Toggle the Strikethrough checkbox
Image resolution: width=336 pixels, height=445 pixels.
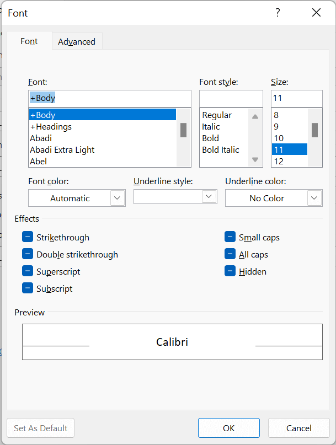(x=28, y=237)
